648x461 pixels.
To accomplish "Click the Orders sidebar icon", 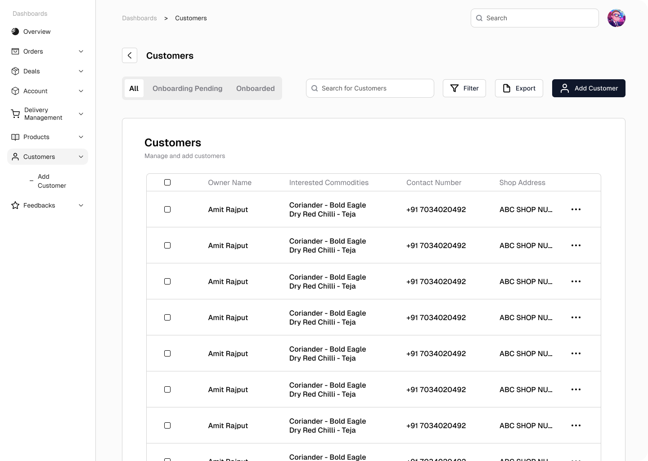I will click(x=15, y=51).
